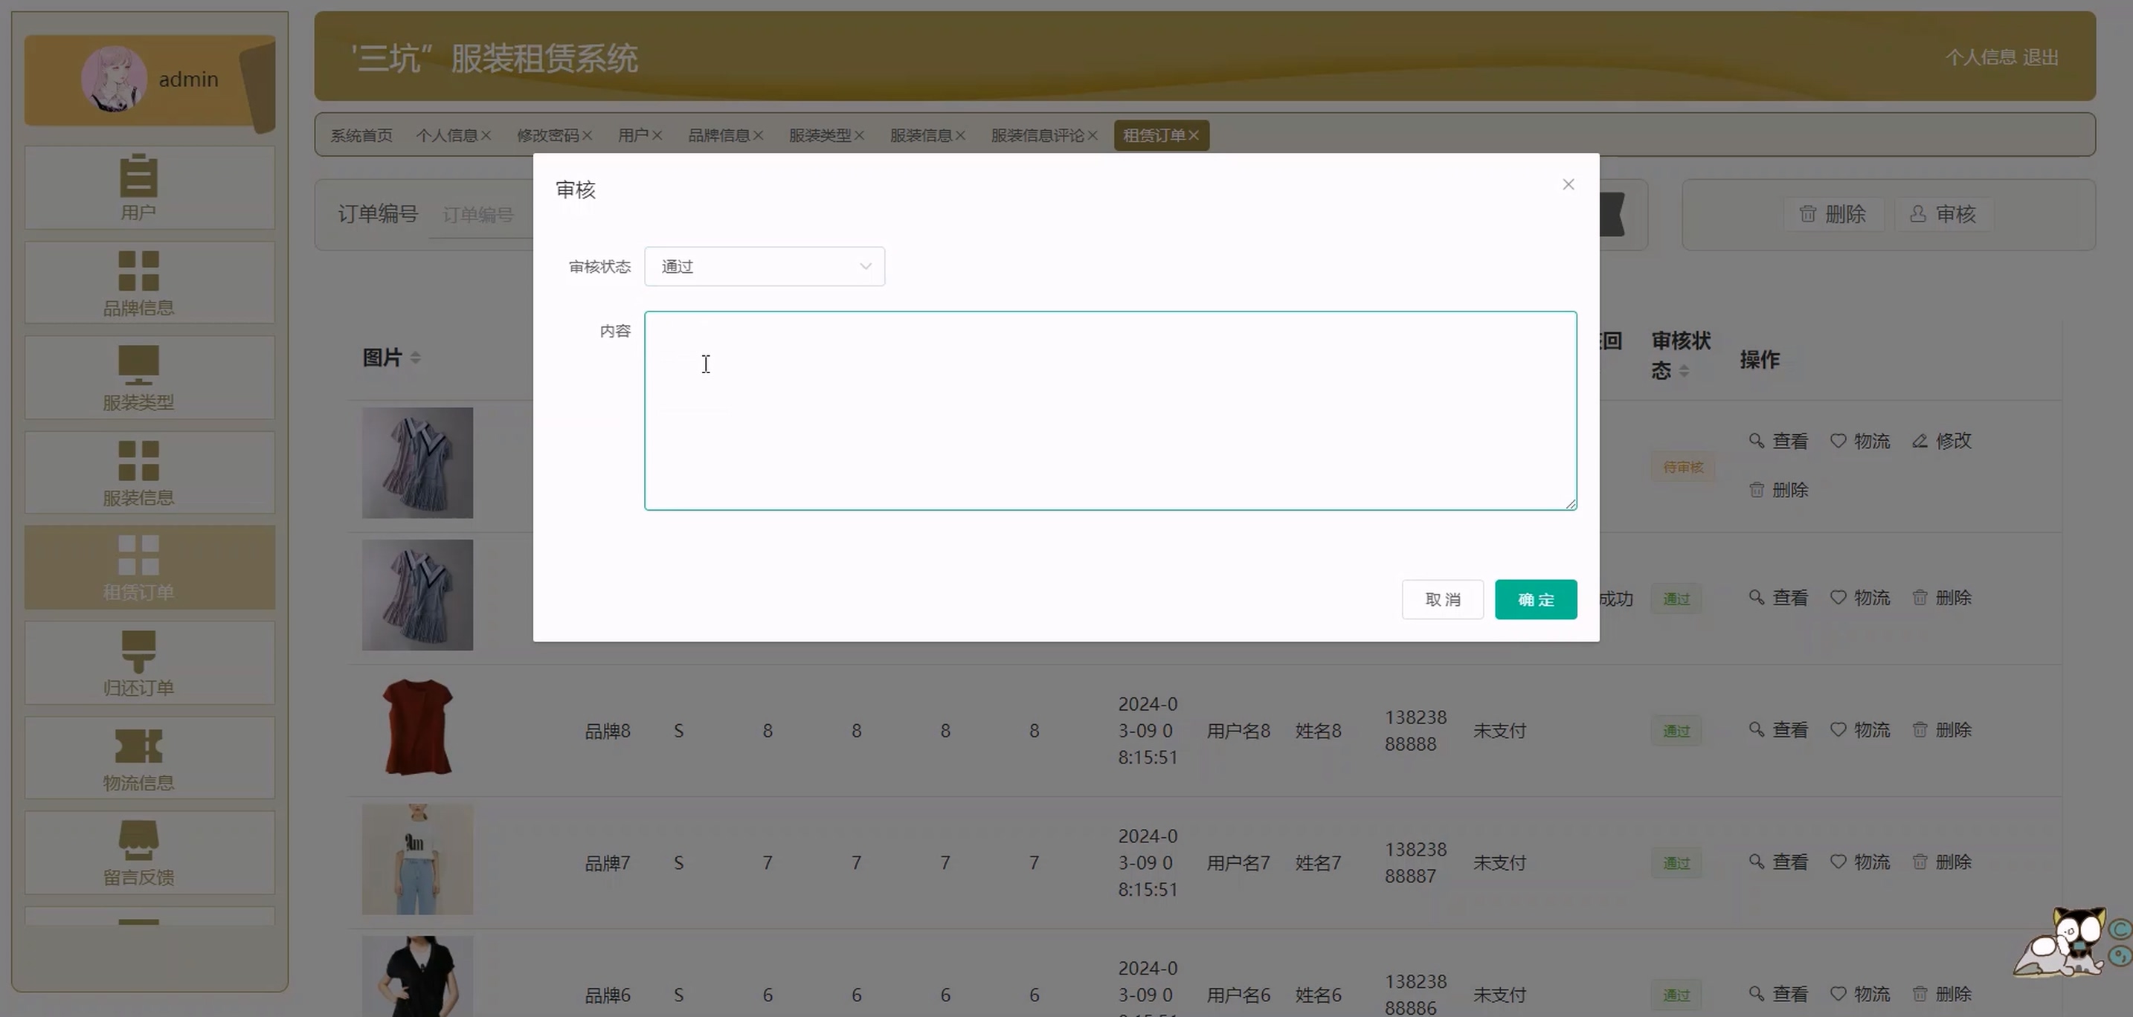Click the admin avatar image
Screen dimensions: 2133x1017
click(x=115, y=80)
